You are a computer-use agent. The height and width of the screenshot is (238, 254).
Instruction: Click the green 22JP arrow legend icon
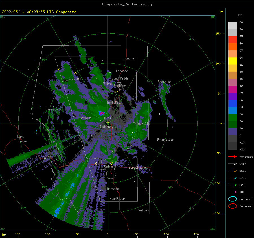(233, 185)
